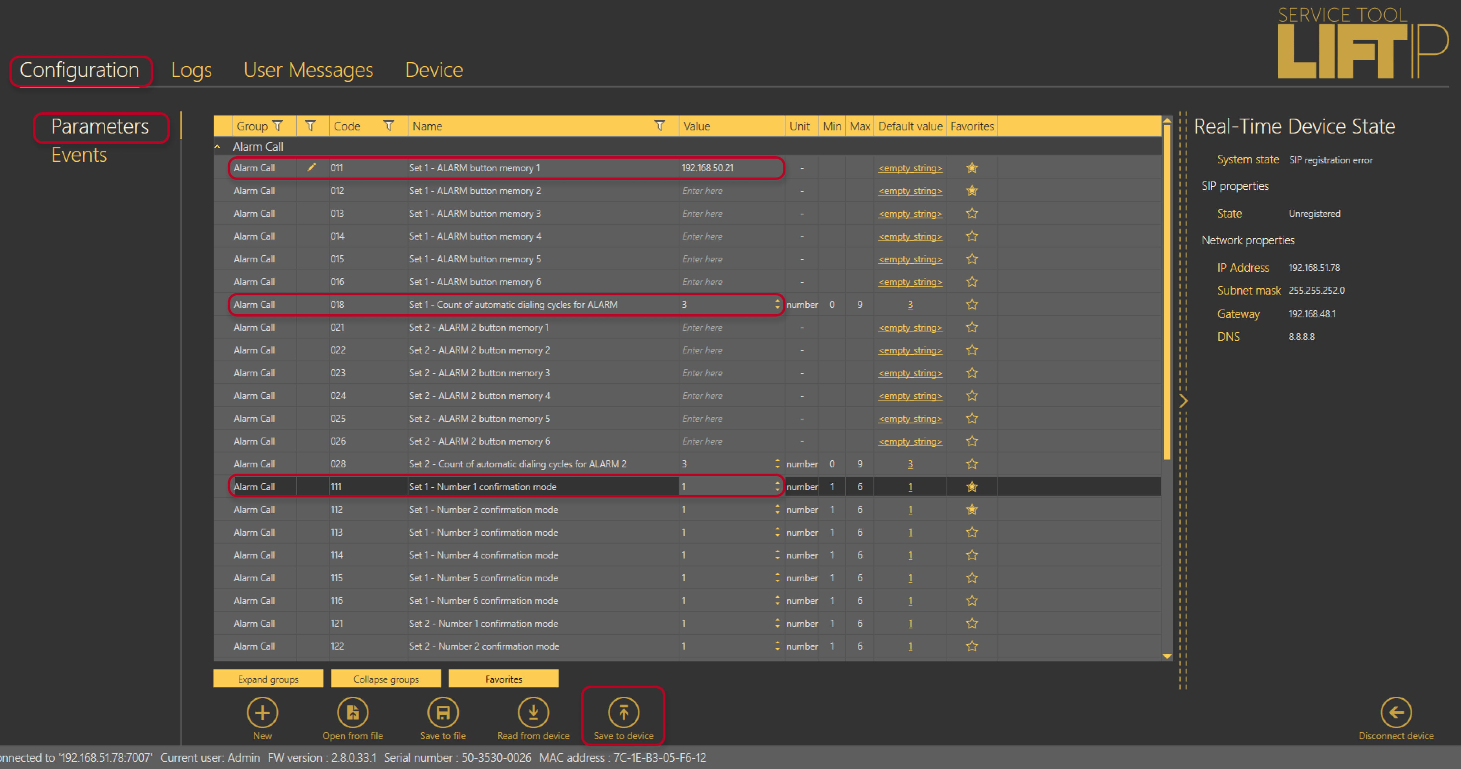Toggle favorite star for parameter 021

(972, 327)
